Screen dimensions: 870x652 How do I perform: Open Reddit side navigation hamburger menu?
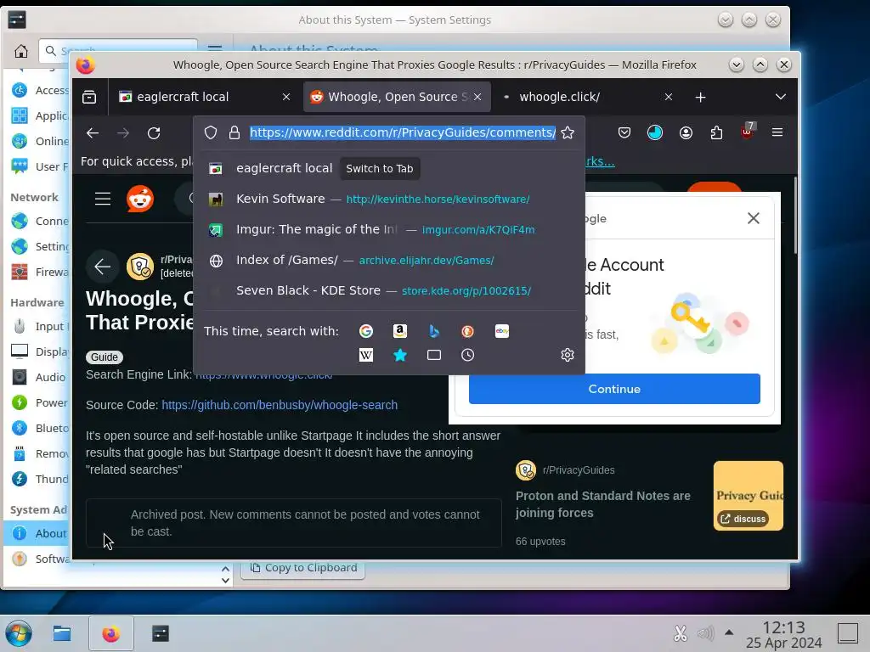pos(103,199)
